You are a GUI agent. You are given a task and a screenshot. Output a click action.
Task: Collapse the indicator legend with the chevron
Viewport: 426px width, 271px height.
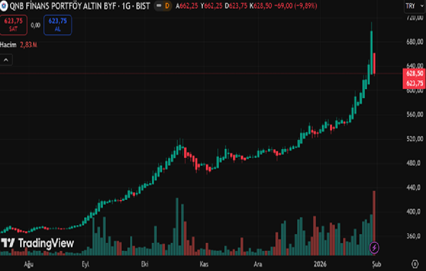[x=6, y=60]
